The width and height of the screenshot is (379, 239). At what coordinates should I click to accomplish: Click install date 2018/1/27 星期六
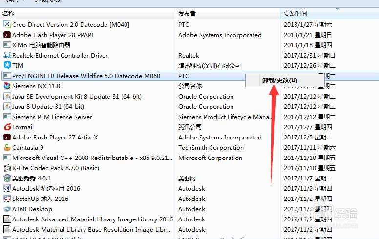pyautogui.click(x=308, y=24)
